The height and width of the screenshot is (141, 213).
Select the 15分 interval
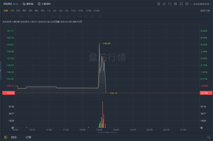pos(73,11)
